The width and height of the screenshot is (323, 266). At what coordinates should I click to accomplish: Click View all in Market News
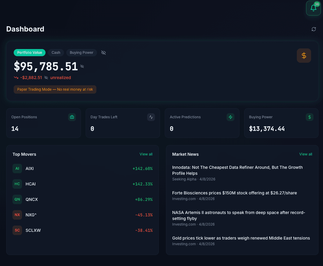[x=306, y=154]
